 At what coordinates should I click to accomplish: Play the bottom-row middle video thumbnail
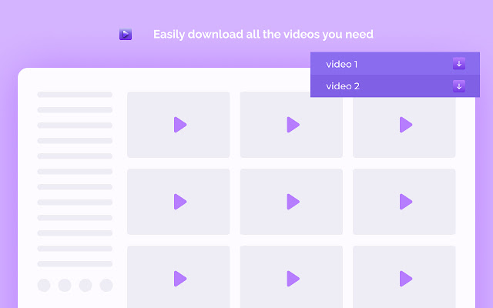(x=293, y=279)
